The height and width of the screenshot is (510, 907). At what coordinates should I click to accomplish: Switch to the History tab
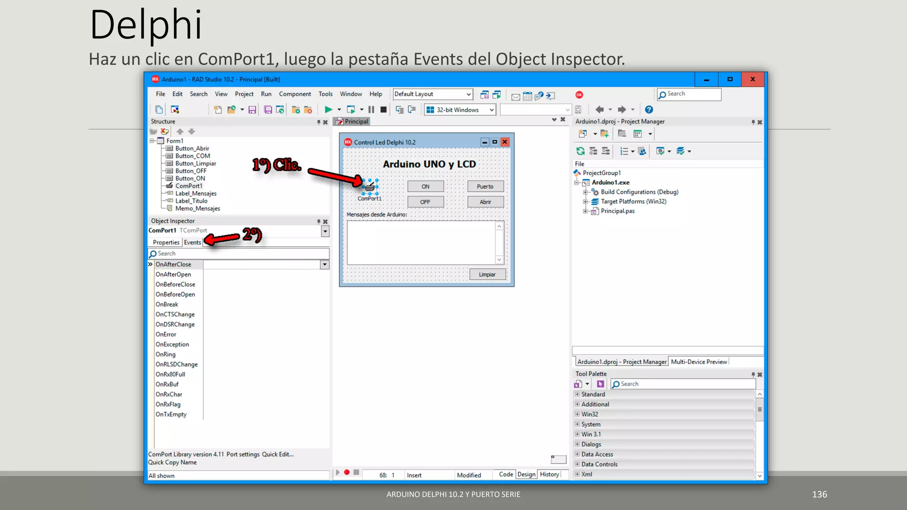pyautogui.click(x=549, y=474)
